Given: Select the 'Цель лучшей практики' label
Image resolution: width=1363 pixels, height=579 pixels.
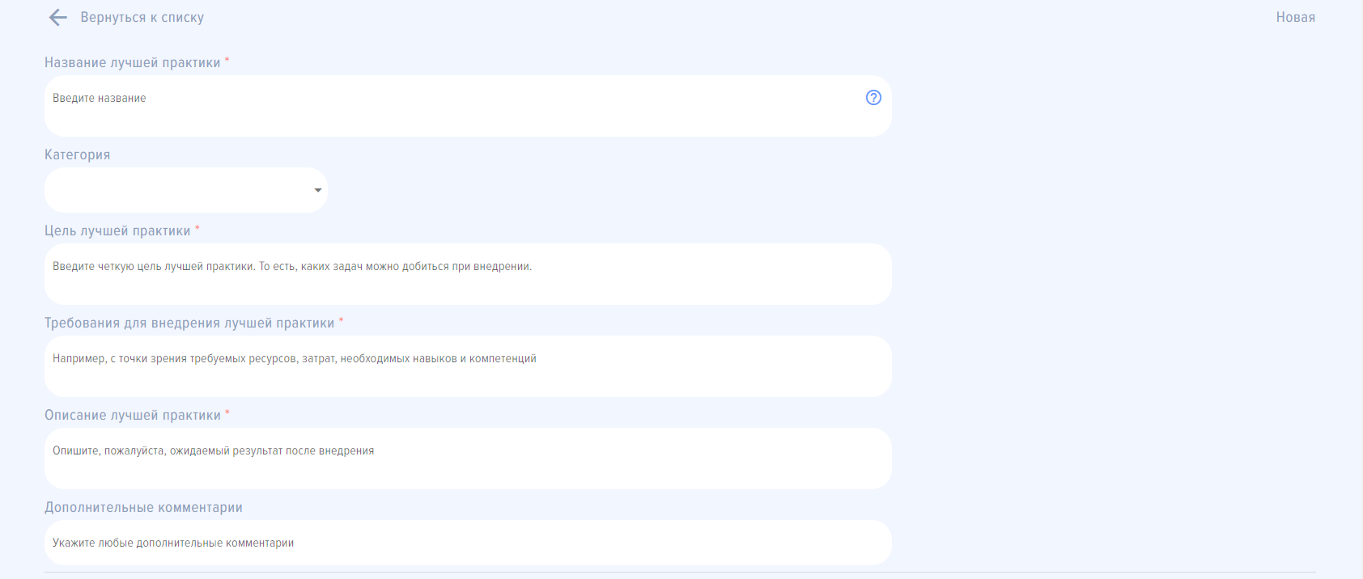Looking at the screenshot, I should 117,231.
